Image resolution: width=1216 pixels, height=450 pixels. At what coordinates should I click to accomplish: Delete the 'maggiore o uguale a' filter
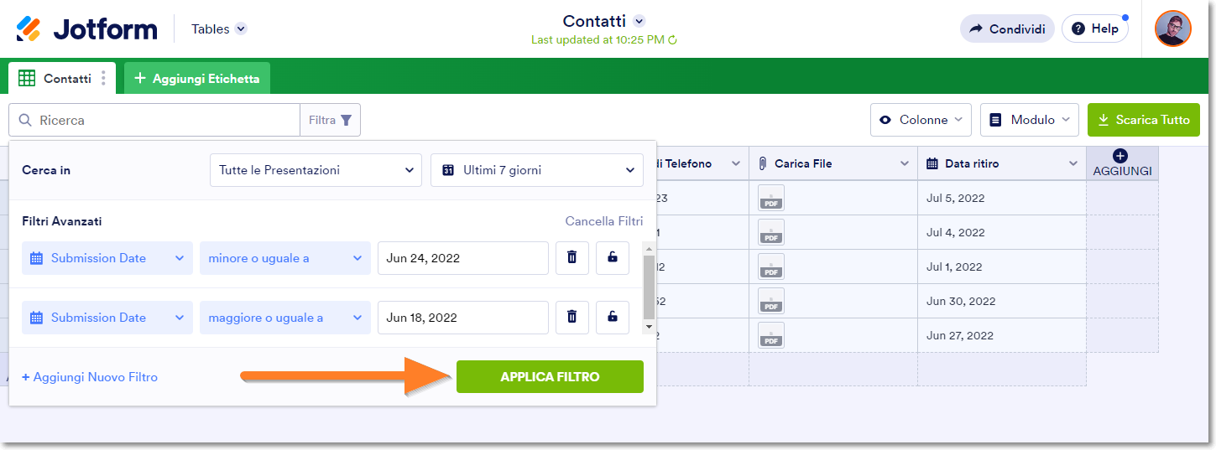click(x=572, y=318)
